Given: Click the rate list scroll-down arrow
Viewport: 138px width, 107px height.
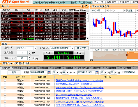Looking at the screenshot, I should [87, 39].
